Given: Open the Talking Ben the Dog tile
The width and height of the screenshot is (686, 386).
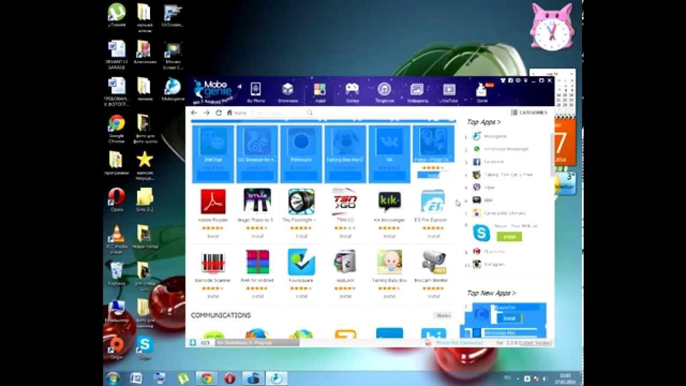Looking at the screenshot, I should [x=345, y=154].
